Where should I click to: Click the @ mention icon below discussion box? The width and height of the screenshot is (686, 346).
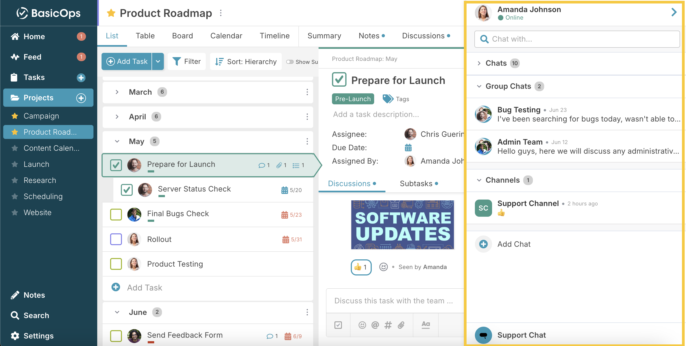pos(375,325)
